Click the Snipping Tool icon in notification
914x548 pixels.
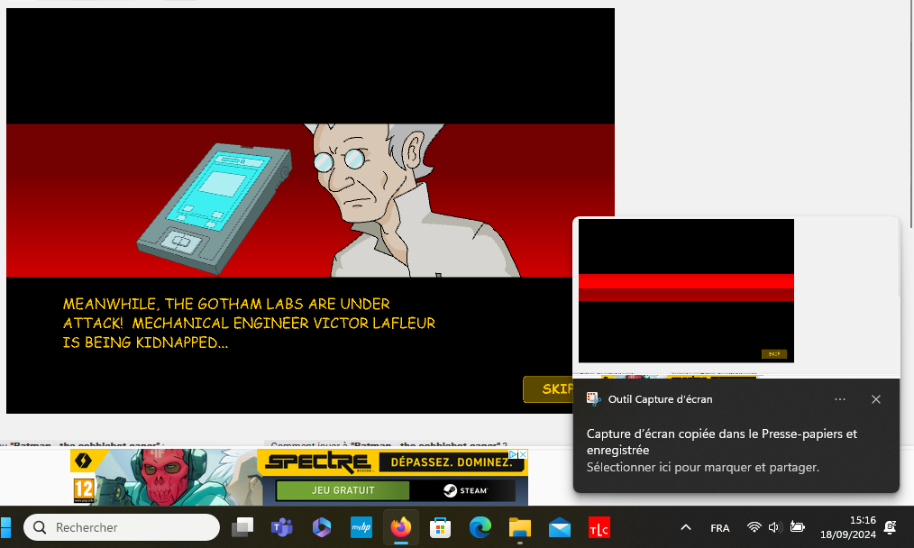point(593,399)
